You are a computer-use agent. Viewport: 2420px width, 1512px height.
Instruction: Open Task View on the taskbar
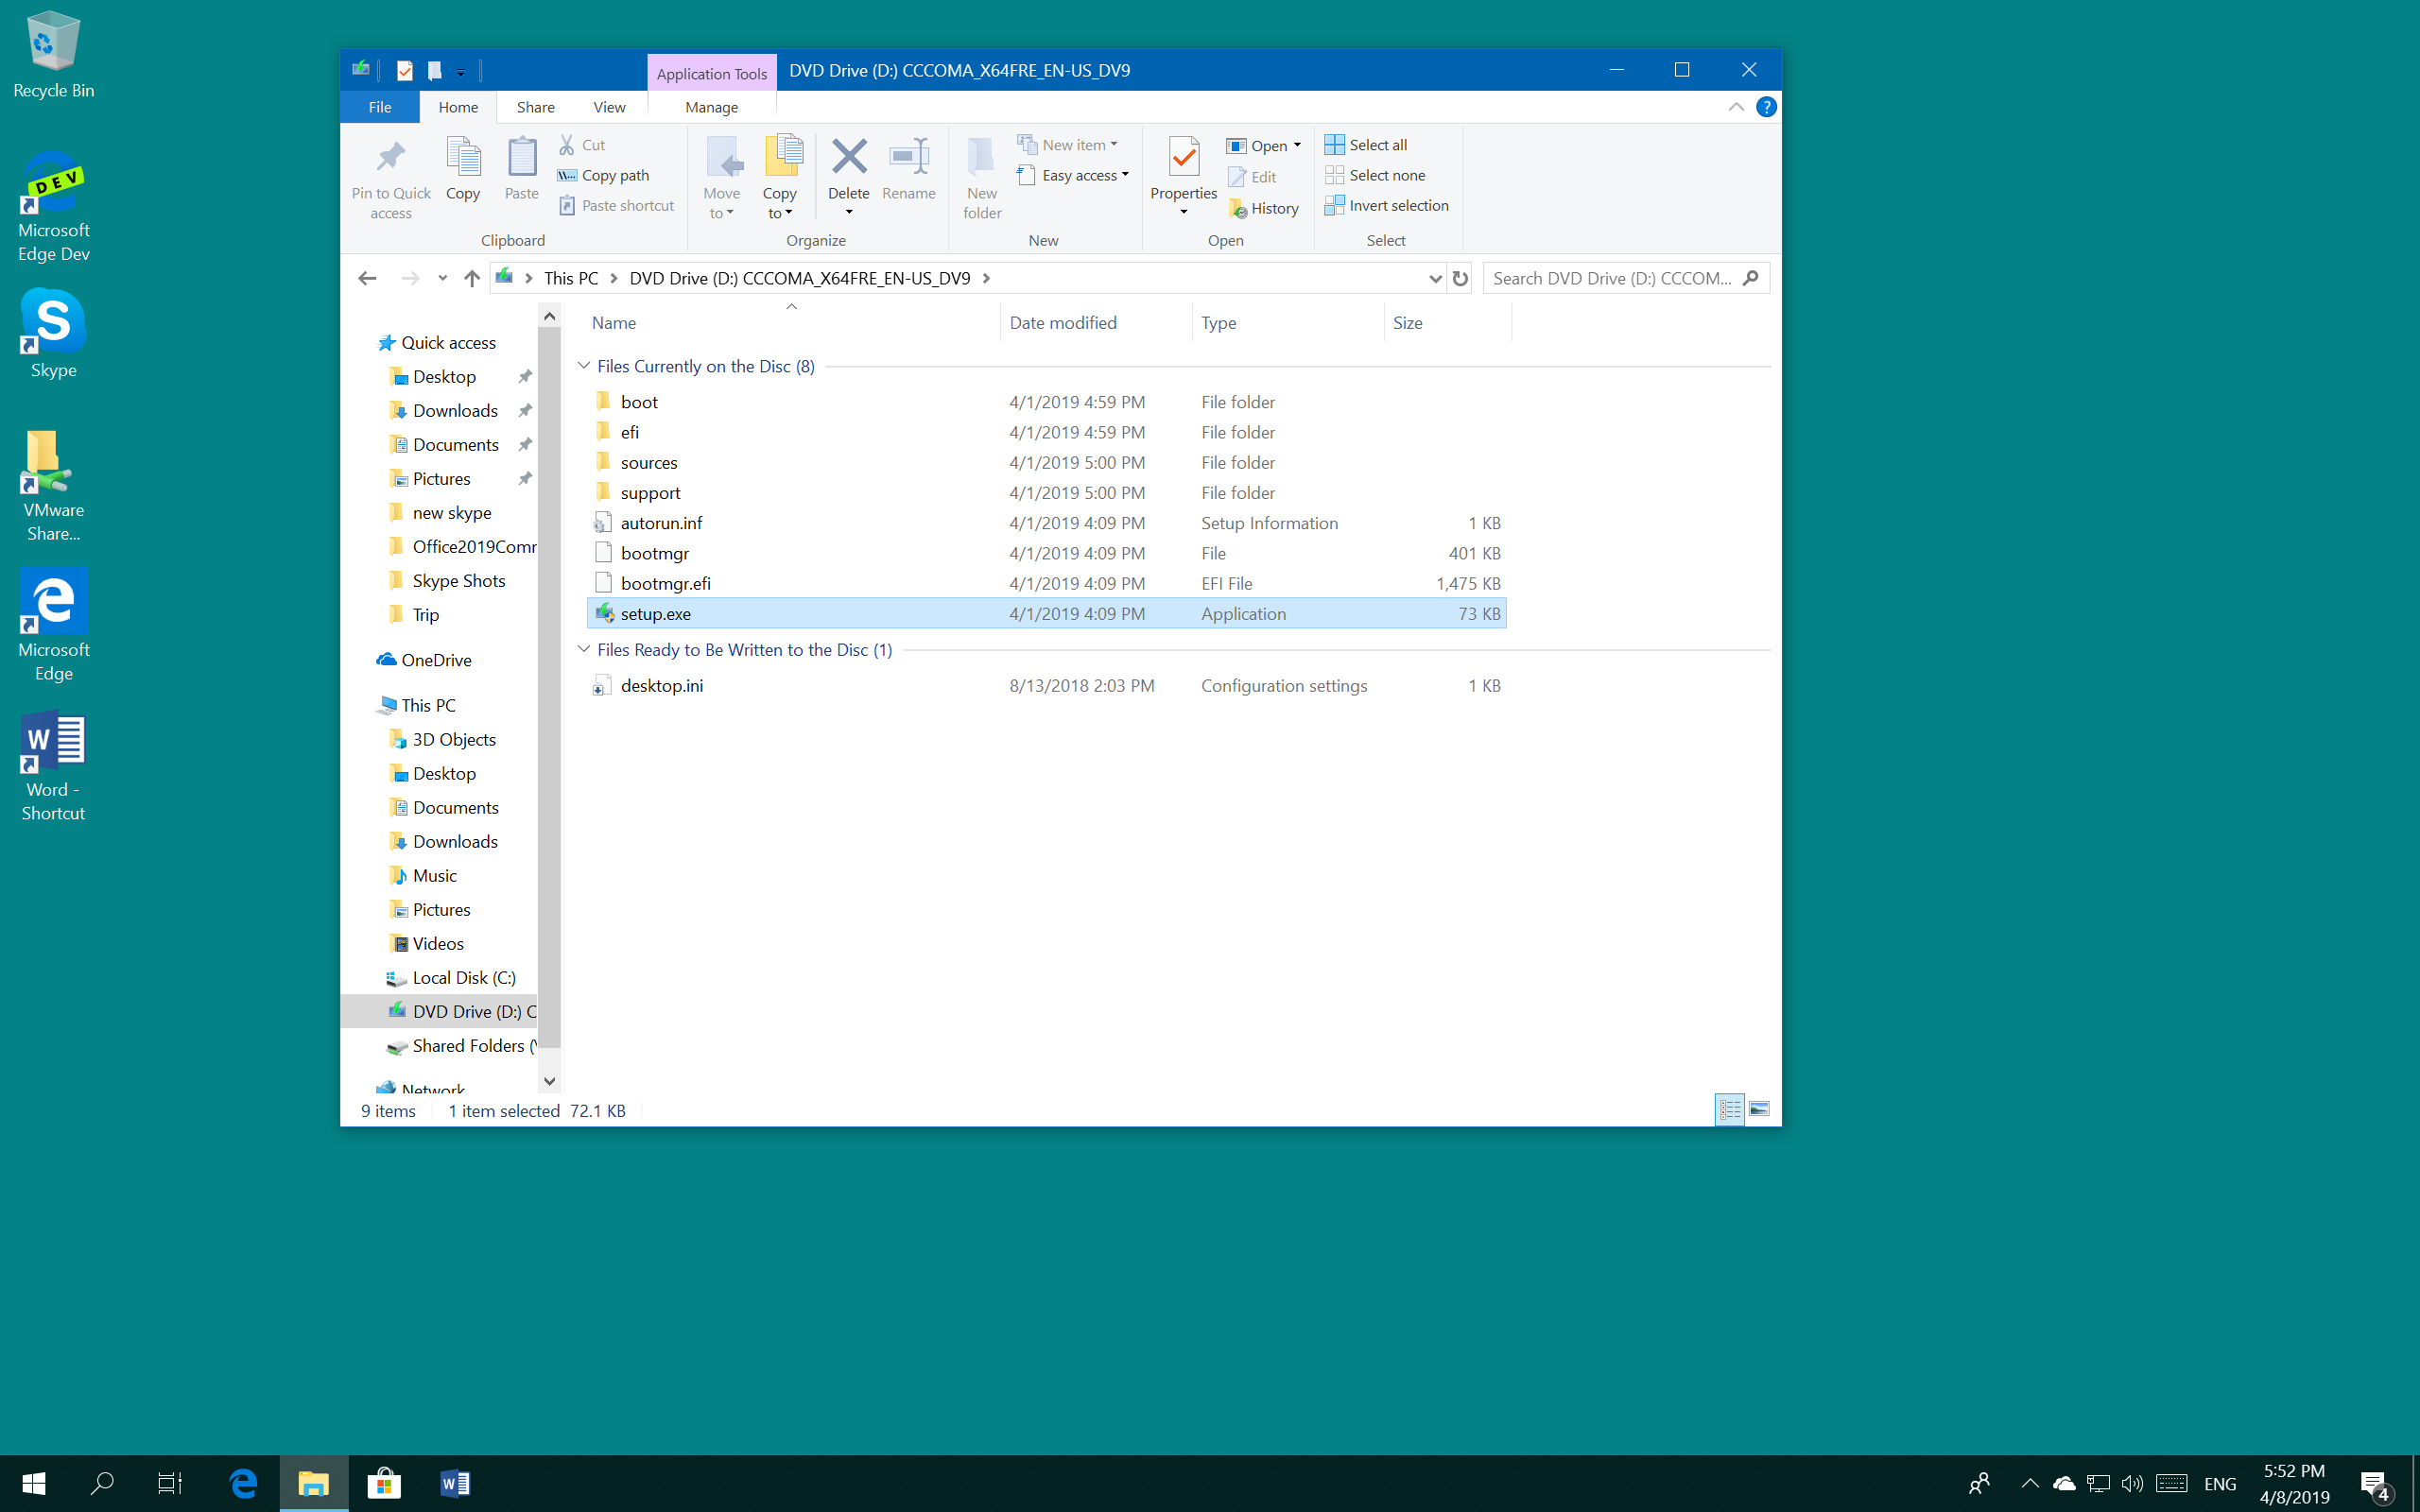tap(170, 1483)
